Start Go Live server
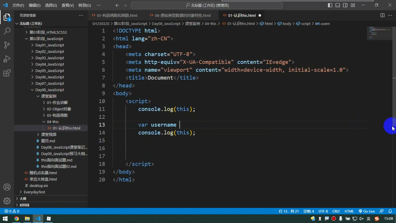The width and height of the screenshot is (396, 223). coord(367,211)
